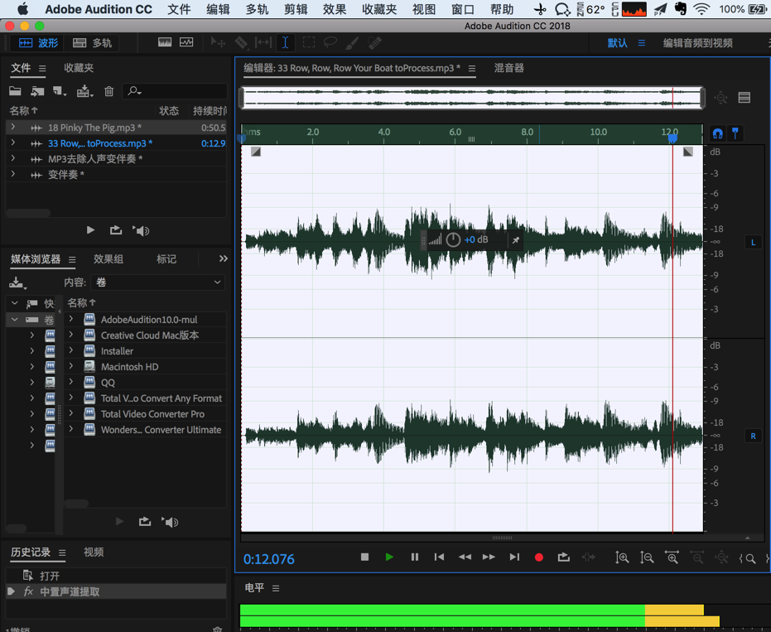Switch to 多轨 multitrack view

pyautogui.click(x=93, y=42)
